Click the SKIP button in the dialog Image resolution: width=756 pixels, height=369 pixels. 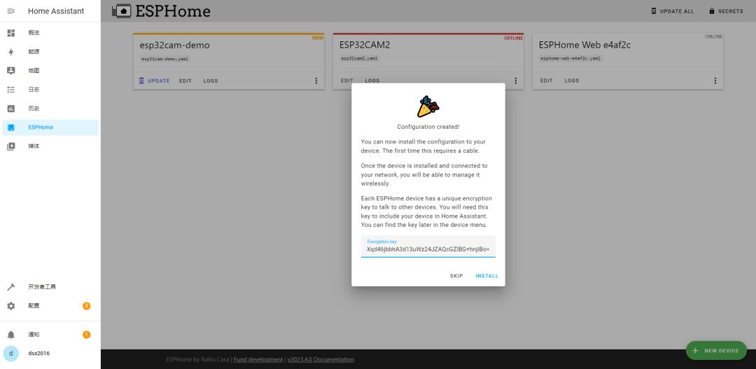click(456, 277)
